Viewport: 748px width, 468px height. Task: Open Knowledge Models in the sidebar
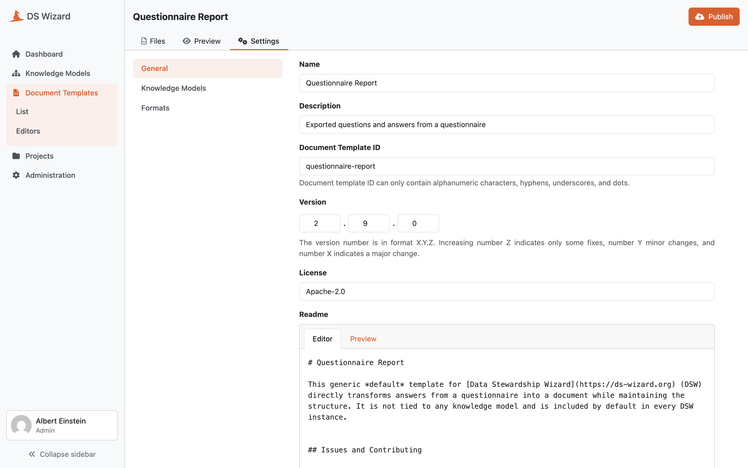point(62,73)
